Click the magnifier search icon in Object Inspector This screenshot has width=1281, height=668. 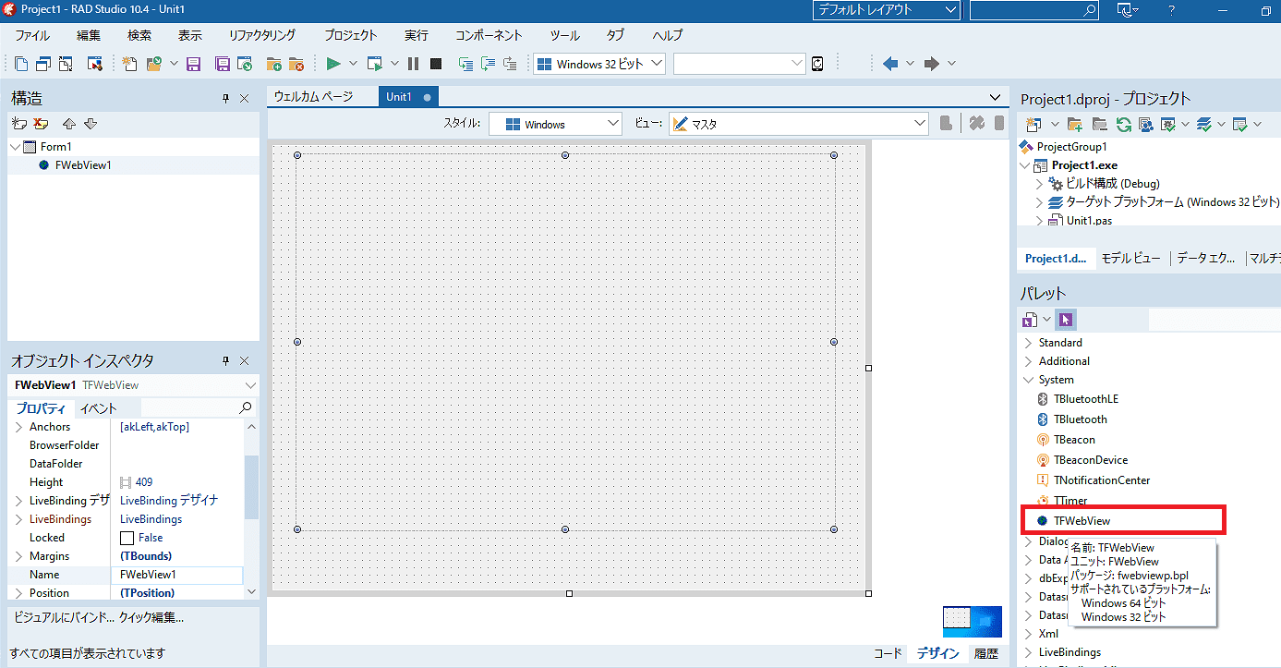click(246, 407)
